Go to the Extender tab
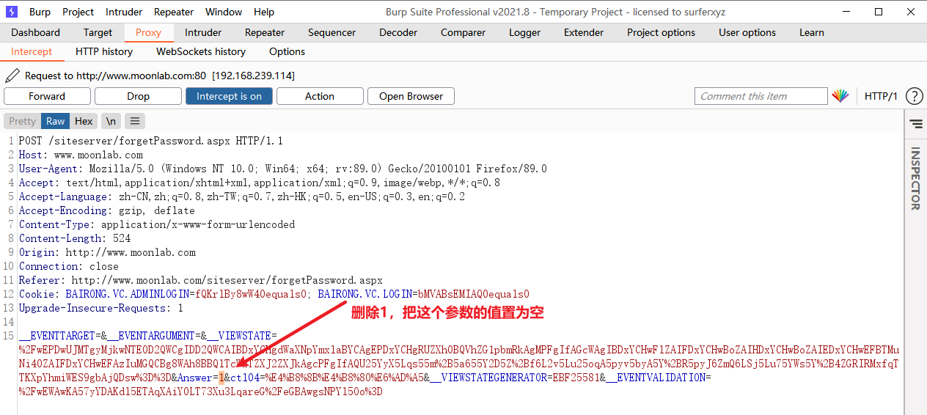The image size is (927, 415). [x=584, y=32]
